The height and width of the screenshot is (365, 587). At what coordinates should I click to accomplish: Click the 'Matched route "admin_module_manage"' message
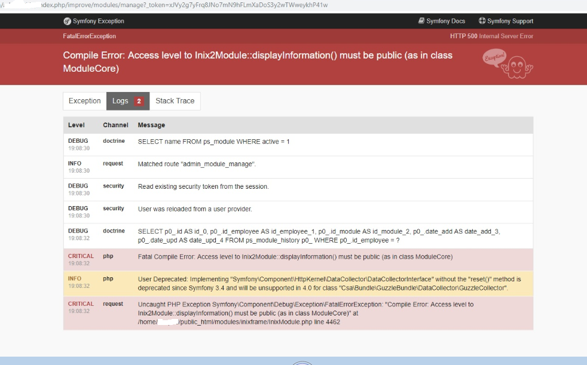[197, 164]
